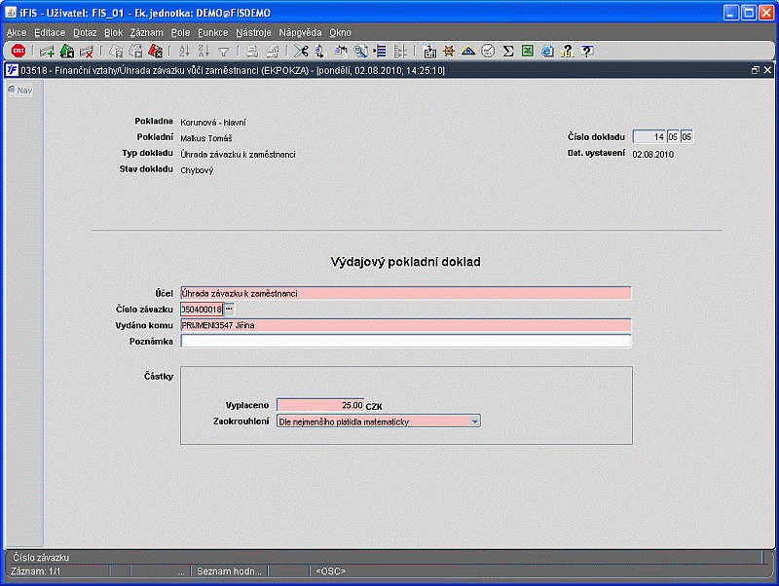Click the Číslo závazku input field
Viewport: 779px width, 586px height.
(202, 310)
